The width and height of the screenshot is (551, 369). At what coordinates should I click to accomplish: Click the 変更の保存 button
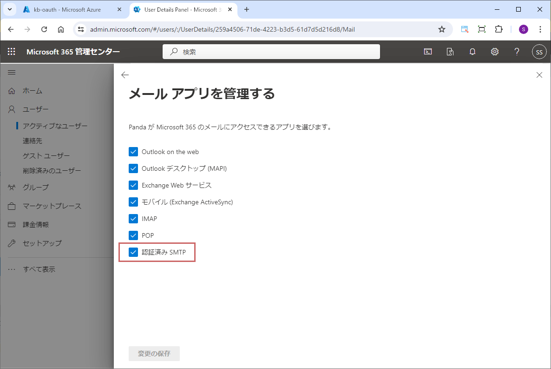point(154,354)
